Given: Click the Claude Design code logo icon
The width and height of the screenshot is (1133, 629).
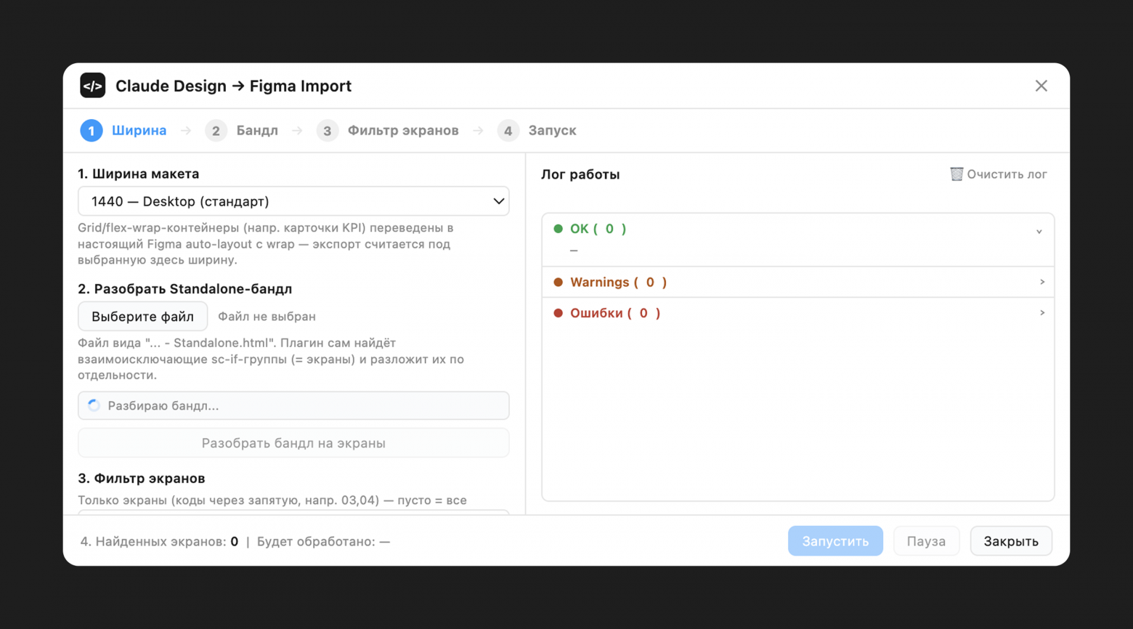Looking at the screenshot, I should pyautogui.click(x=92, y=86).
